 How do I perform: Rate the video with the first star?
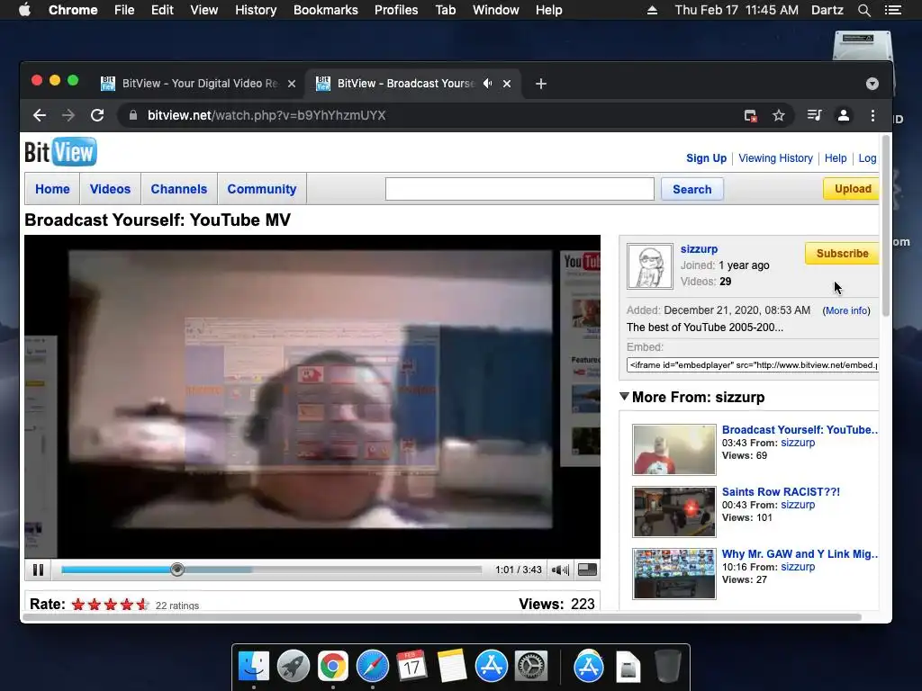pos(78,605)
